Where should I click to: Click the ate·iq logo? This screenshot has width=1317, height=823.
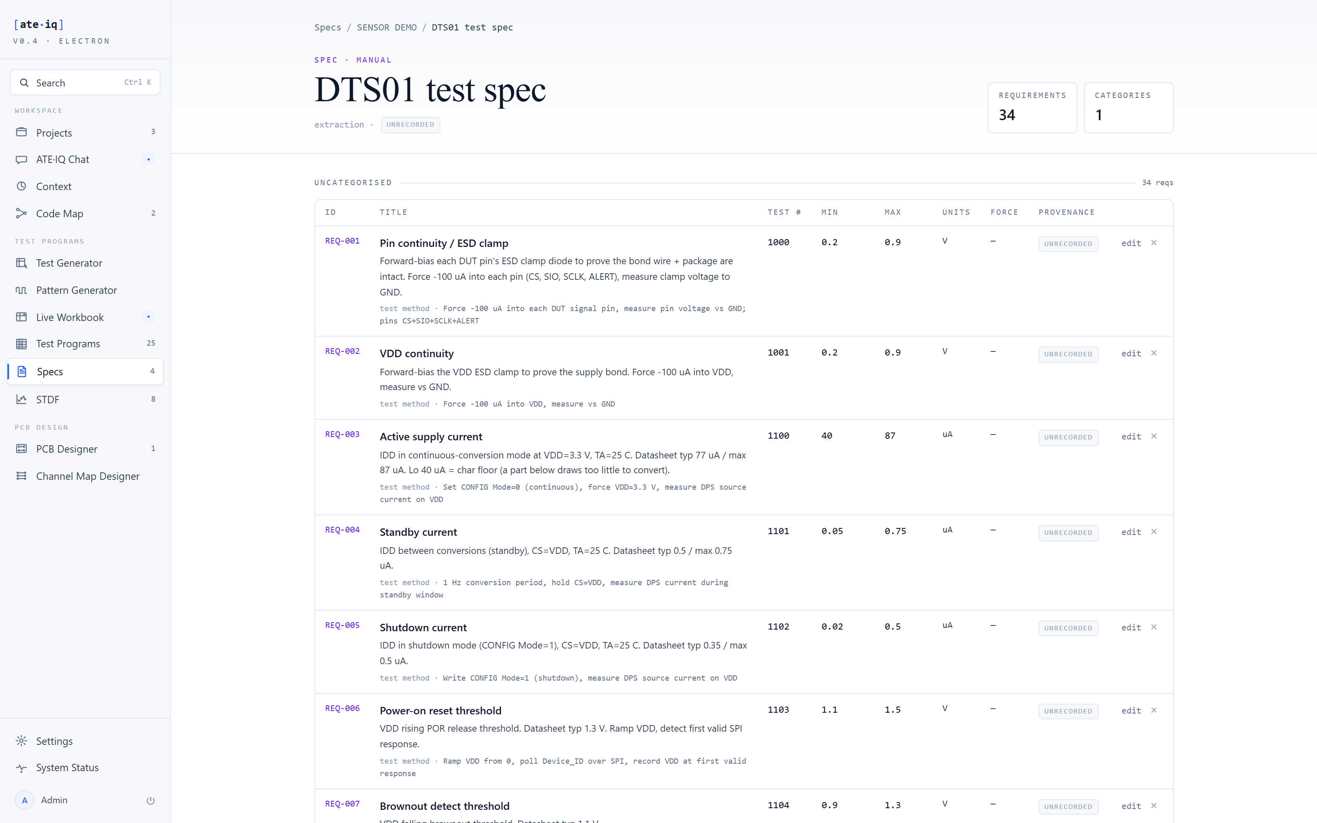click(39, 25)
